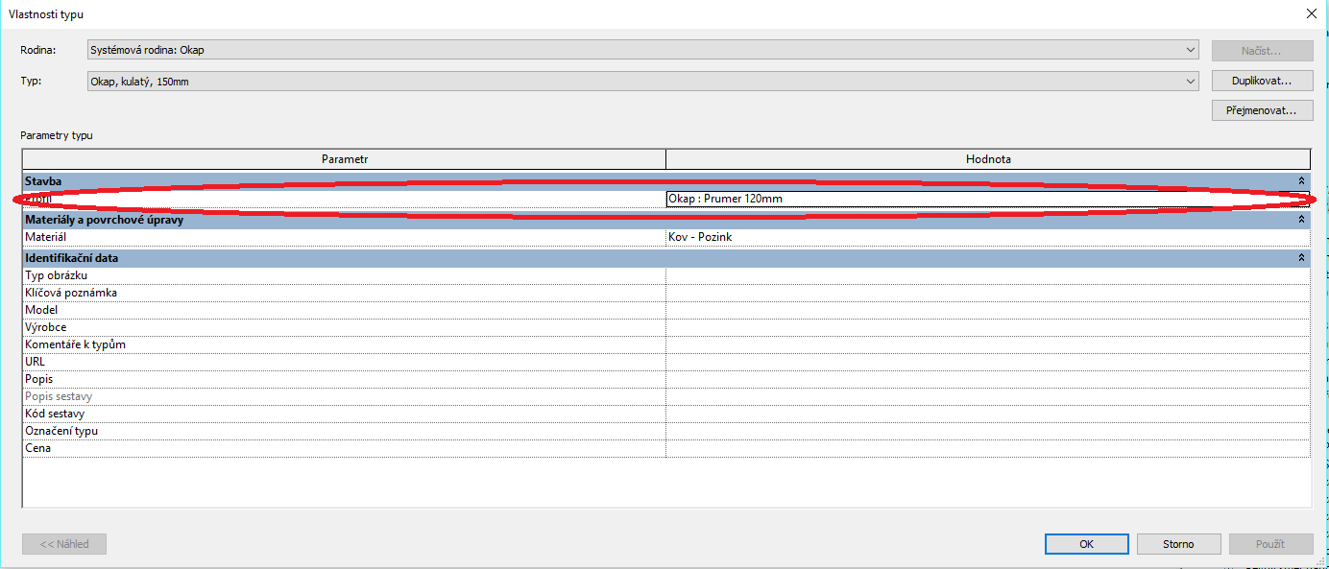Select the Materiál value Kov - Pozink

click(987, 237)
